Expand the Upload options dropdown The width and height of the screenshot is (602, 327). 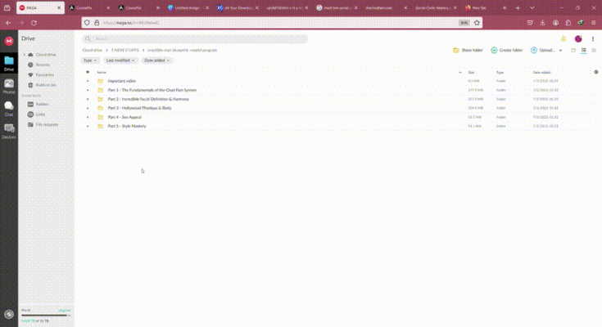point(561,50)
